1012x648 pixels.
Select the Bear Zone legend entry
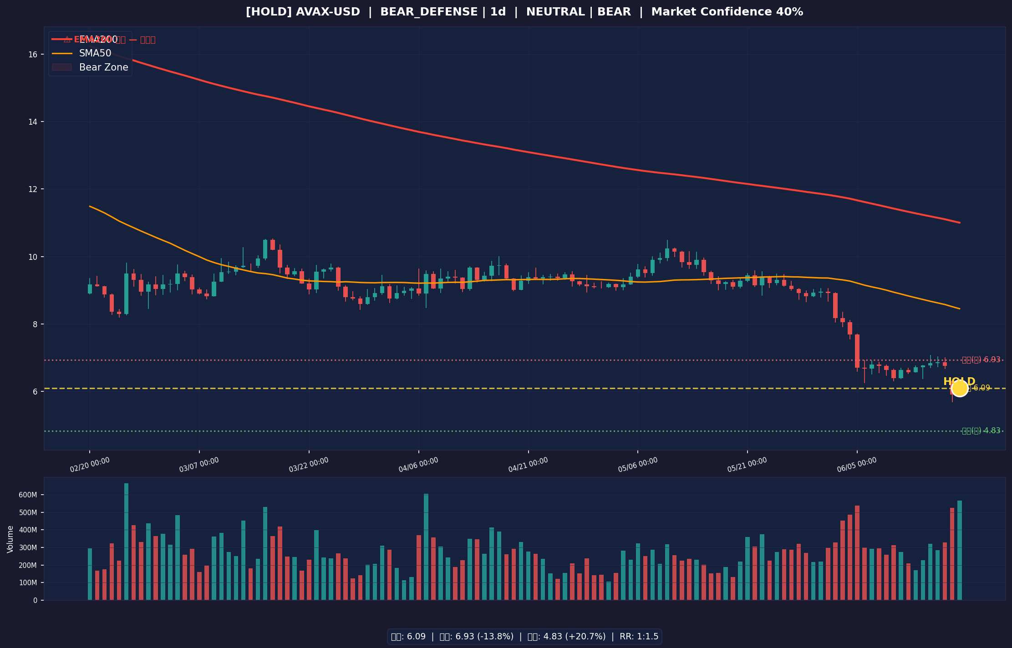[x=90, y=67]
